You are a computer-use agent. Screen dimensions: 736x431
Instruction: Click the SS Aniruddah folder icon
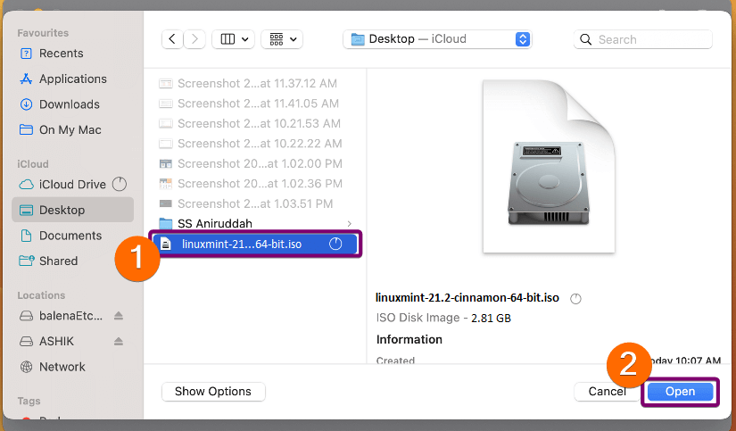[166, 223]
